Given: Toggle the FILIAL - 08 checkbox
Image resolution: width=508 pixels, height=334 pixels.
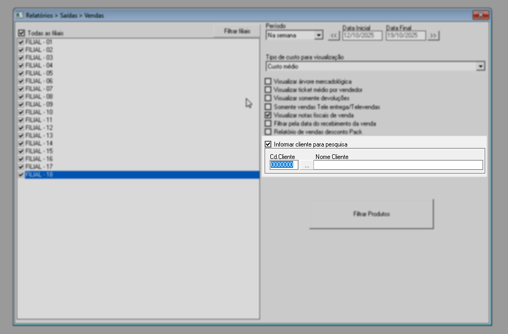Looking at the screenshot, I should [x=21, y=97].
